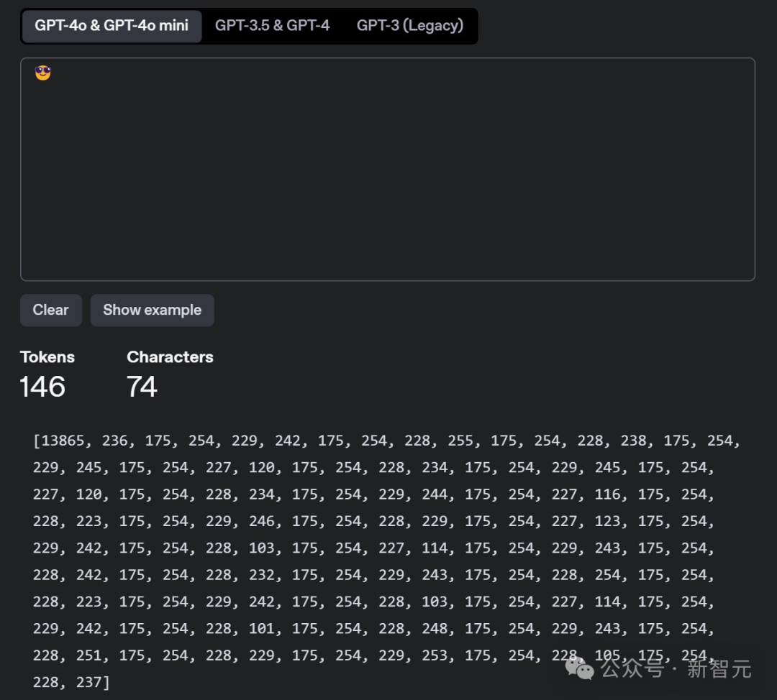The image size is (777, 700).
Task: Click the sunglasses emoji in the text box
Action: pos(42,73)
